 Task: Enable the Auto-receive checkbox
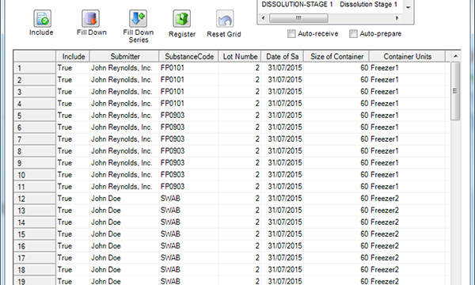(x=291, y=33)
